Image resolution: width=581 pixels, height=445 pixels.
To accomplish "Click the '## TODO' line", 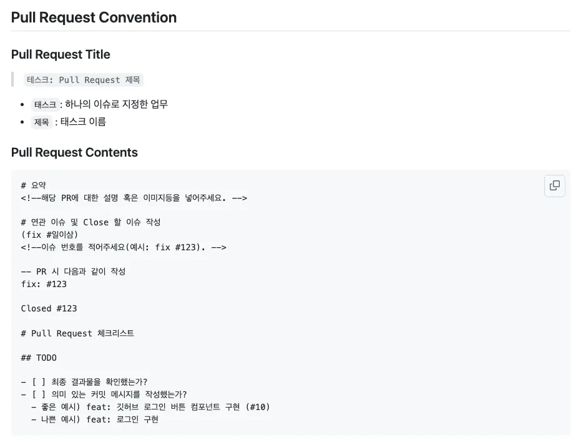I will pyautogui.click(x=39, y=358).
